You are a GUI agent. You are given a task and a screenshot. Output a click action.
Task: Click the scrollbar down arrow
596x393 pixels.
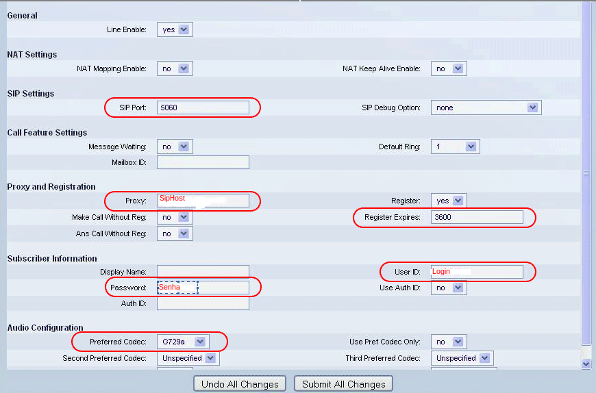pos(586,364)
